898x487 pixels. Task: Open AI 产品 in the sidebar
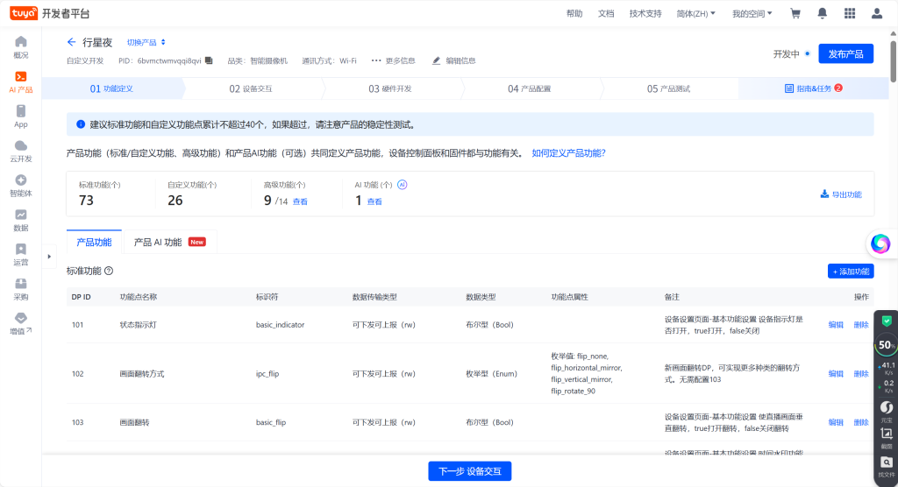[x=21, y=82]
